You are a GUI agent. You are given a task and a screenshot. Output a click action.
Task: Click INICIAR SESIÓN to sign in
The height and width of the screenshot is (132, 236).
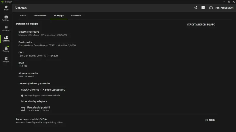coord(224,8)
